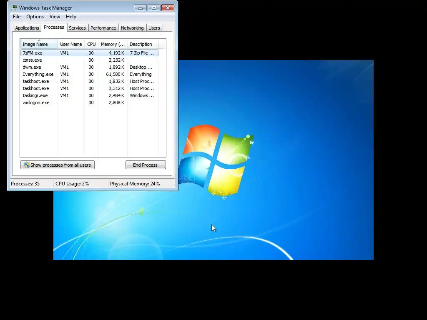The height and width of the screenshot is (320, 427).
Task: Switch to the Users tab
Action: click(x=154, y=28)
